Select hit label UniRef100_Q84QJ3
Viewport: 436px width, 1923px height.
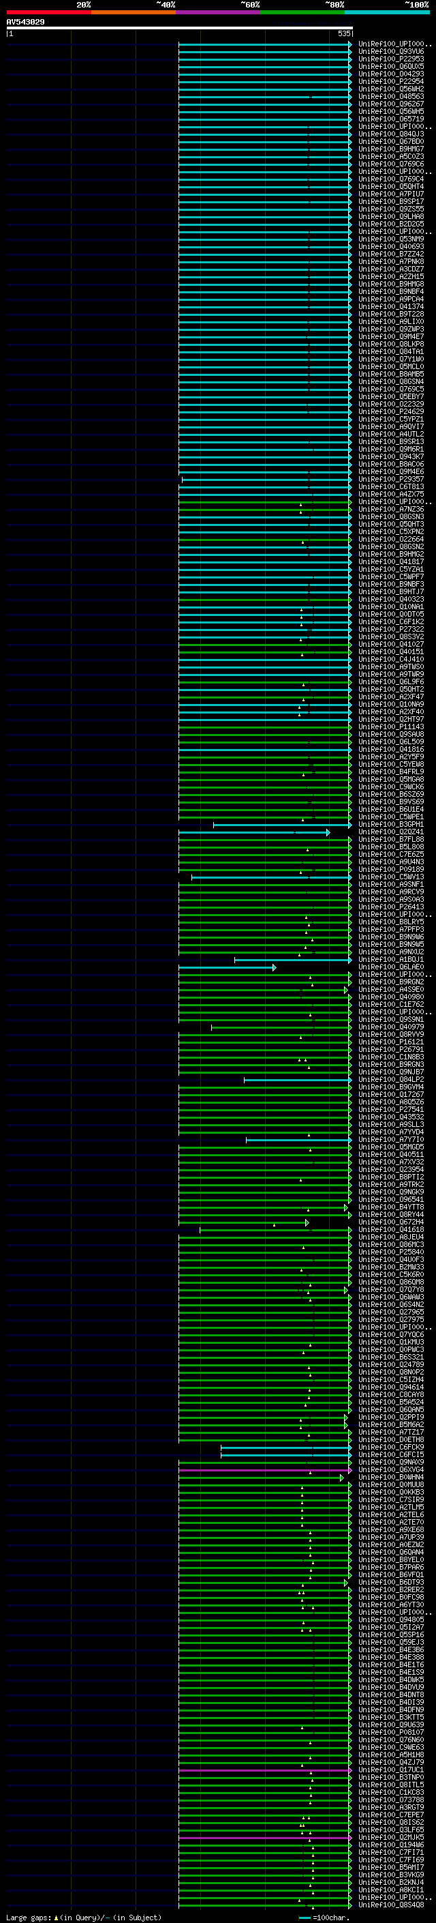[391, 134]
